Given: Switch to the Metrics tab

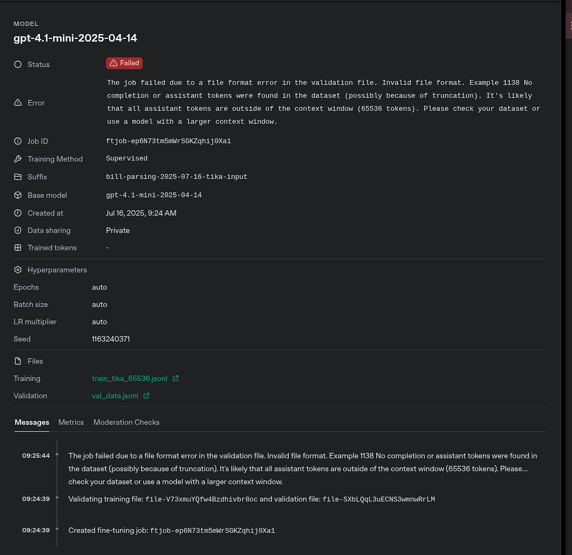Looking at the screenshot, I should 71,422.
